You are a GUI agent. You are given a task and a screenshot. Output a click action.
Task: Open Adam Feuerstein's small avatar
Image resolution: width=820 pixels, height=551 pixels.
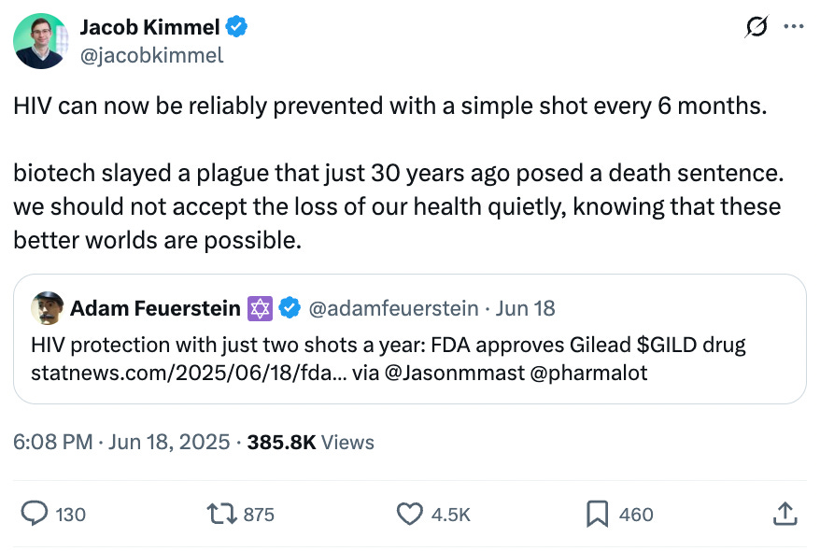47,308
